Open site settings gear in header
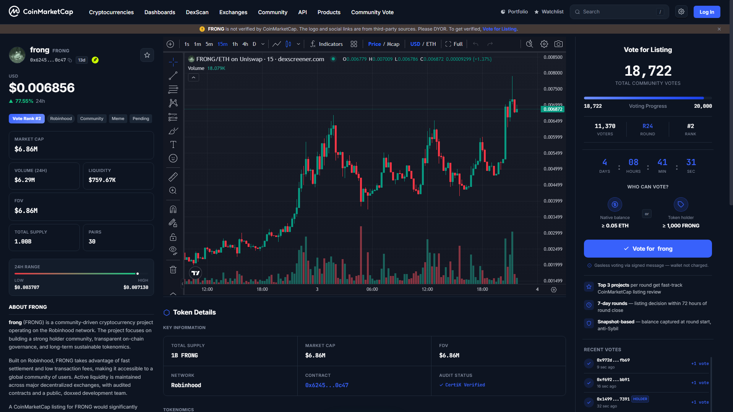 [x=681, y=12]
